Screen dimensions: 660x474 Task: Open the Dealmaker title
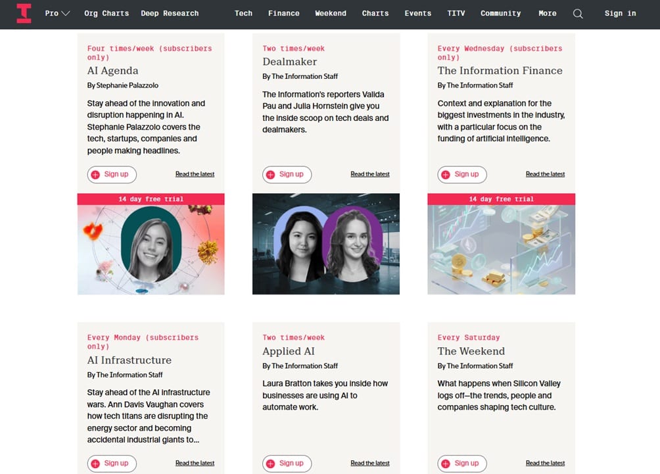290,62
